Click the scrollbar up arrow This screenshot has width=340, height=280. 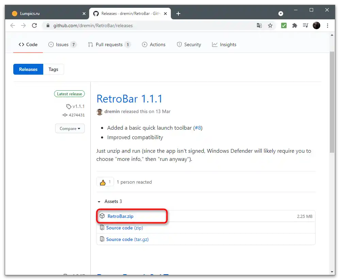tap(332, 35)
